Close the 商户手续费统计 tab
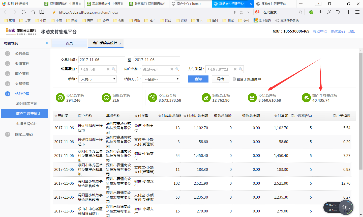Viewport: 363px width, 217px height. (x=120, y=44)
